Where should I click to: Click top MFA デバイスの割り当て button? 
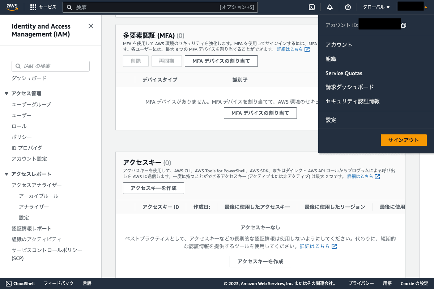tap(221, 61)
